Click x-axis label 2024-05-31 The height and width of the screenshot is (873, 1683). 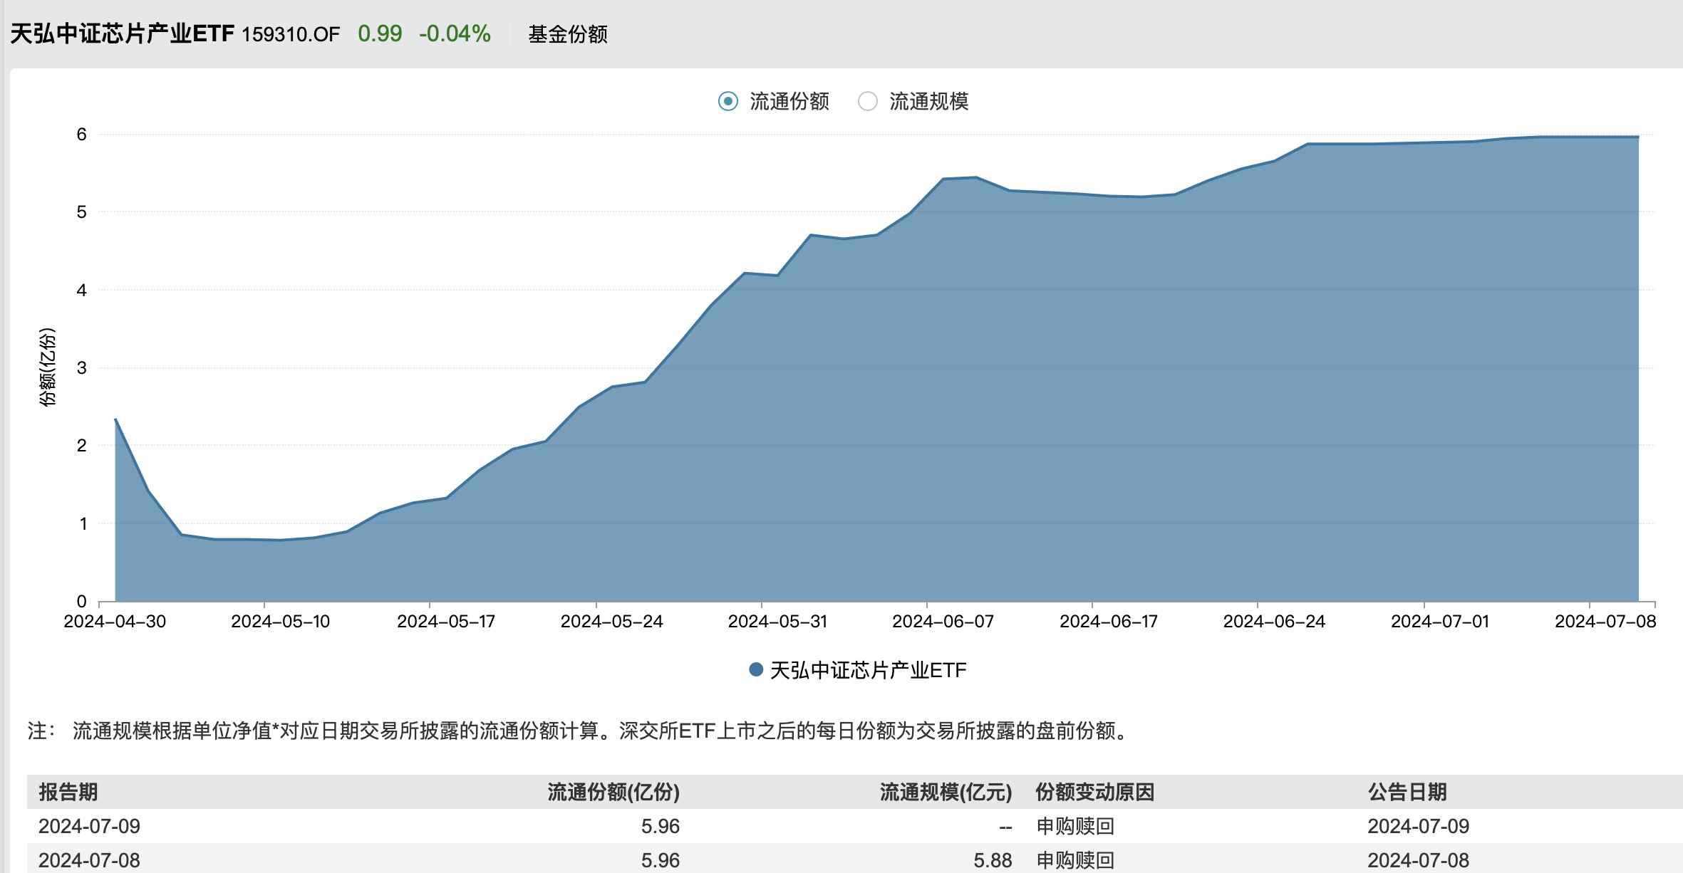click(777, 622)
